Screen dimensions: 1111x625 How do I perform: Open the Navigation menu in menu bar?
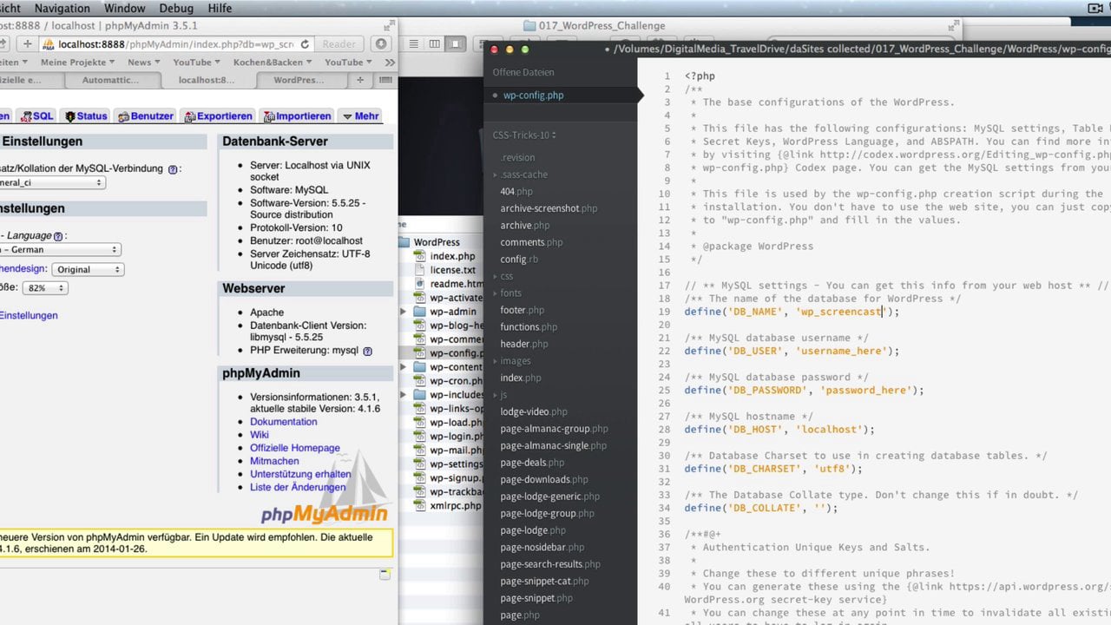(62, 8)
